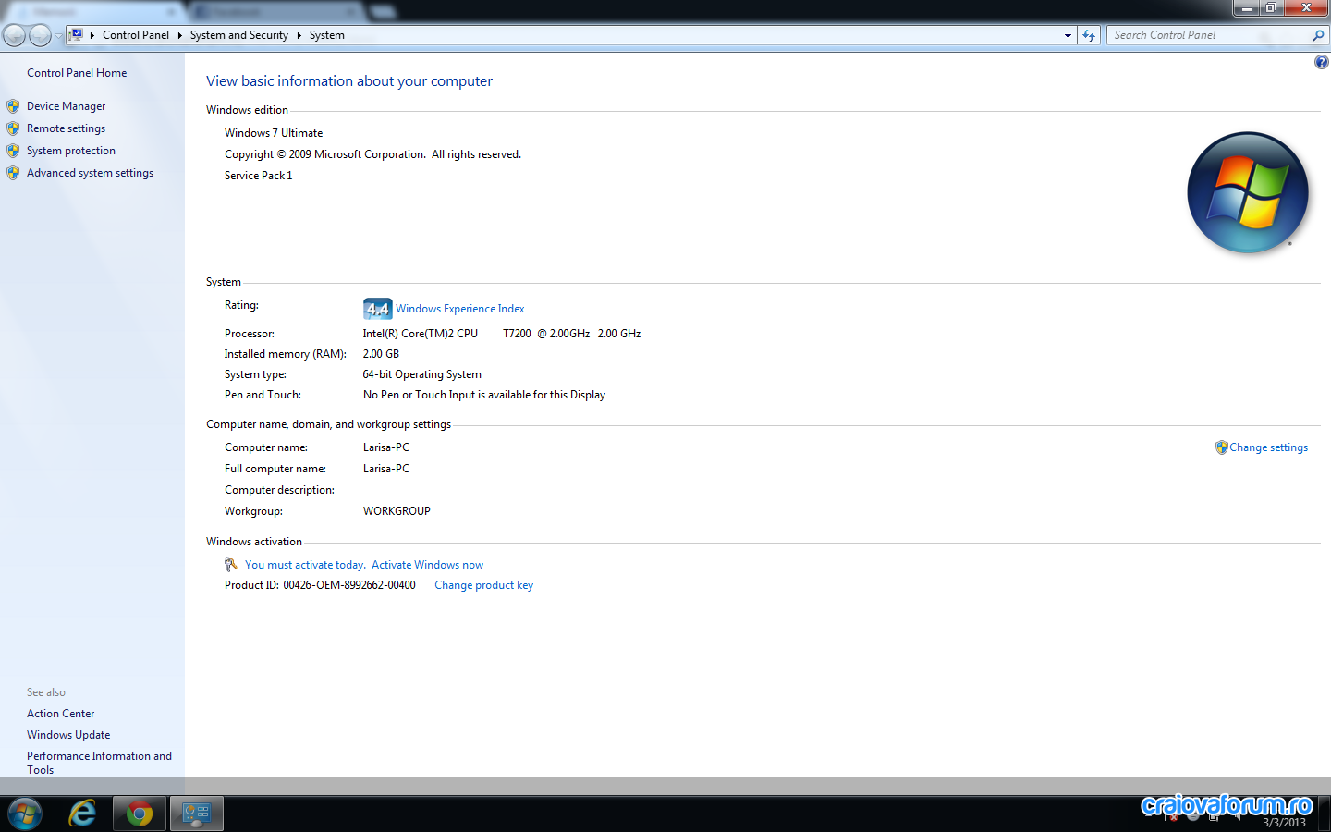This screenshot has height=832, width=1331.
Task: Click the shield icon beside System protection
Action: (13, 151)
